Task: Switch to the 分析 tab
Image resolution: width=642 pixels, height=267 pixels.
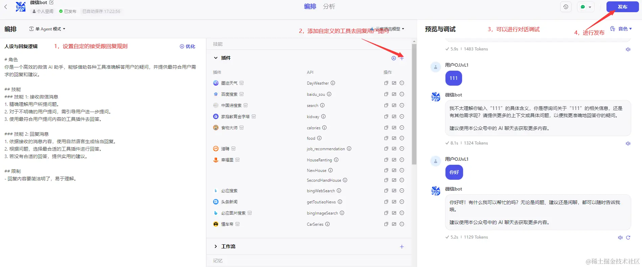Action: pyautogui.click(x=329, y=6)
